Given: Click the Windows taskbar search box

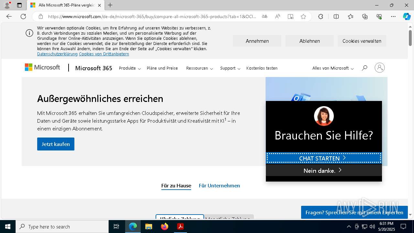Looking at the screenshot, I should 62,227.
